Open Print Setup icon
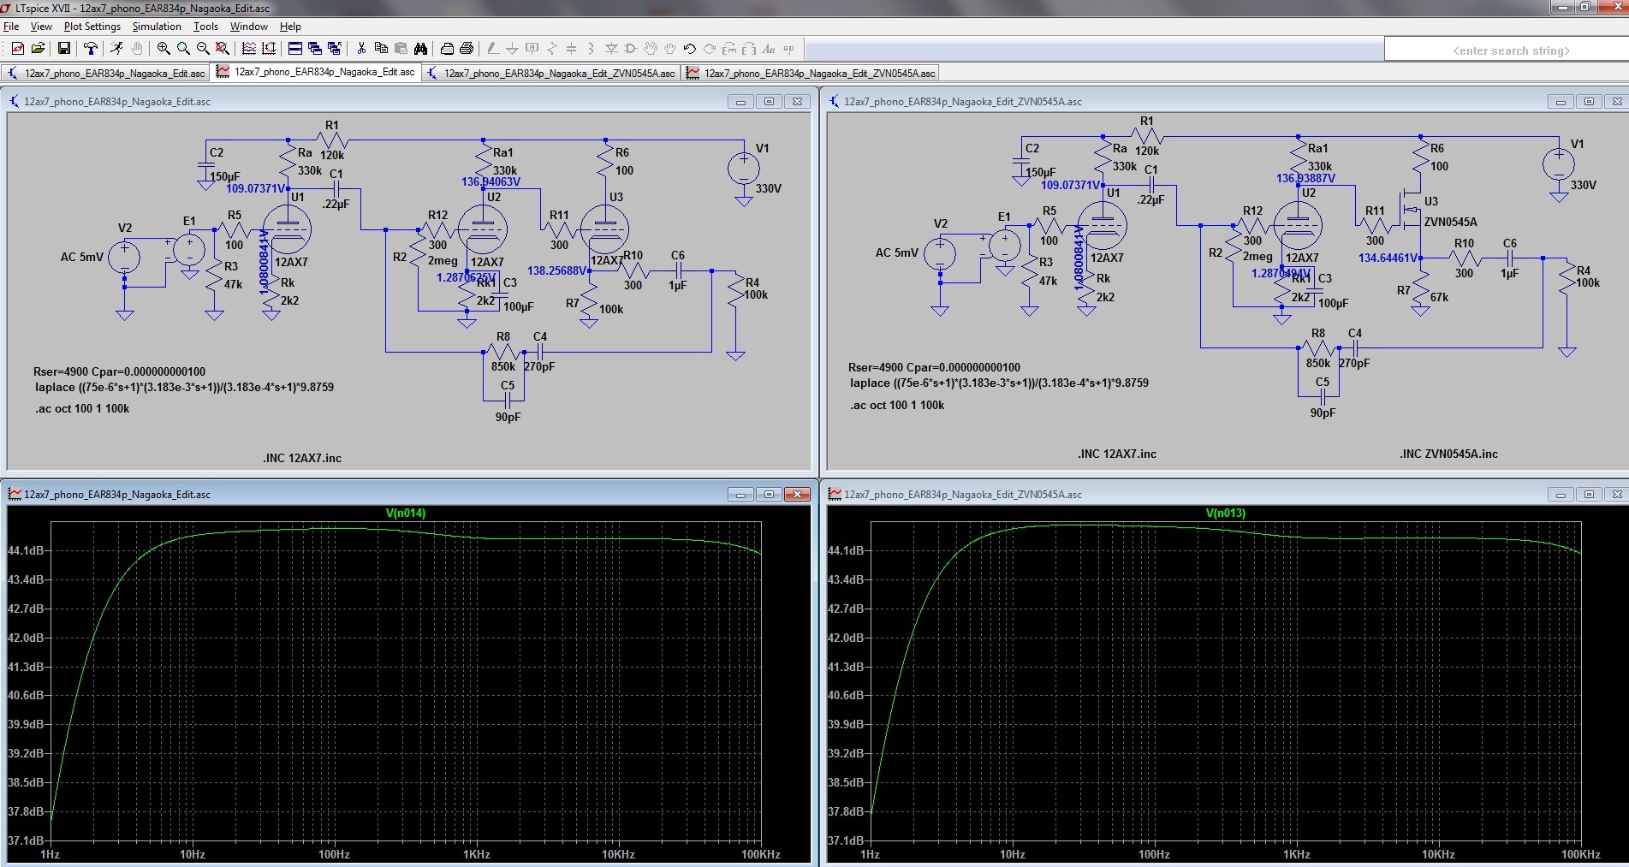 point(447,49)
